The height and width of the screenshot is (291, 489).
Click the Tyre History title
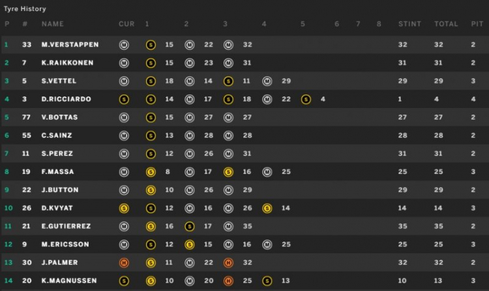[25, 8]
